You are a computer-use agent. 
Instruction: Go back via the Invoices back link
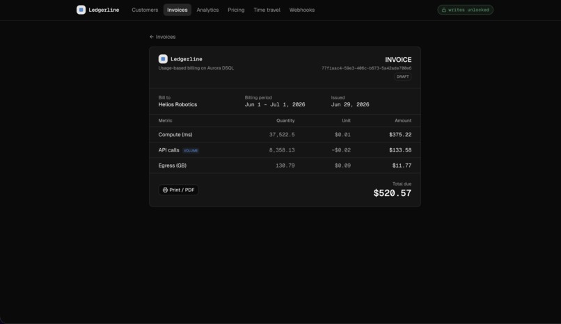[x=162, y=37]
